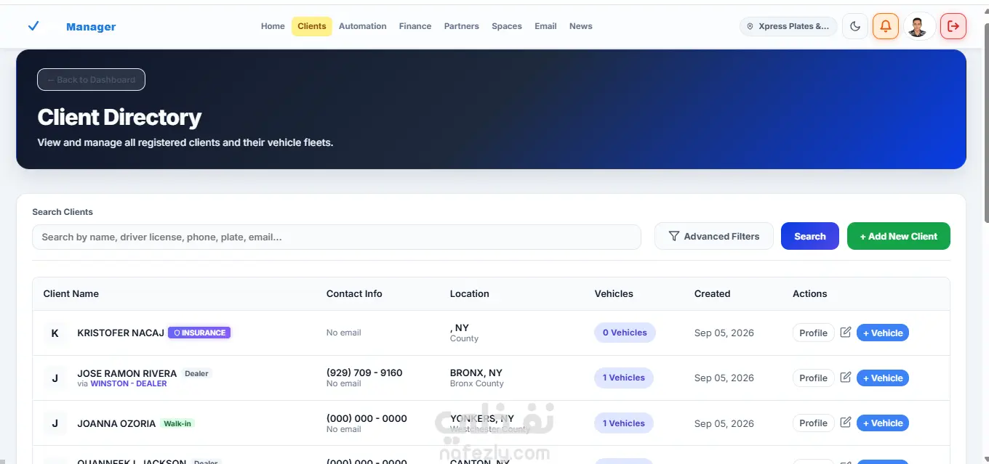The width and height of the screenshot is (989, 464).
Task: Click the blue Search button
Action: (810, 236)
